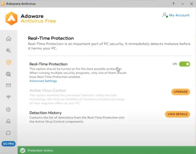Screen dimensions: 196x154
Task: Open the Scan Computer magnifier icon
Action: pos(8,51)
